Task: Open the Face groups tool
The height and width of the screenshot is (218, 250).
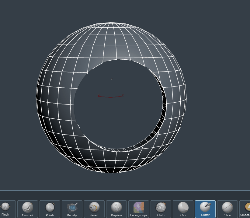Action: 139,209
